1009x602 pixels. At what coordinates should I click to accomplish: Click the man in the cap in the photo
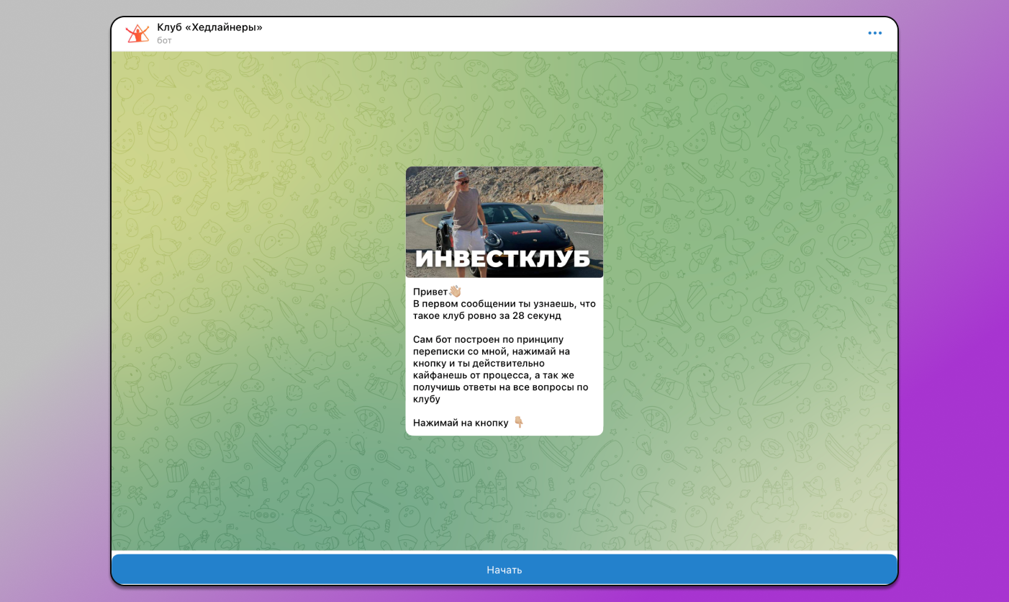click(463, 209)
